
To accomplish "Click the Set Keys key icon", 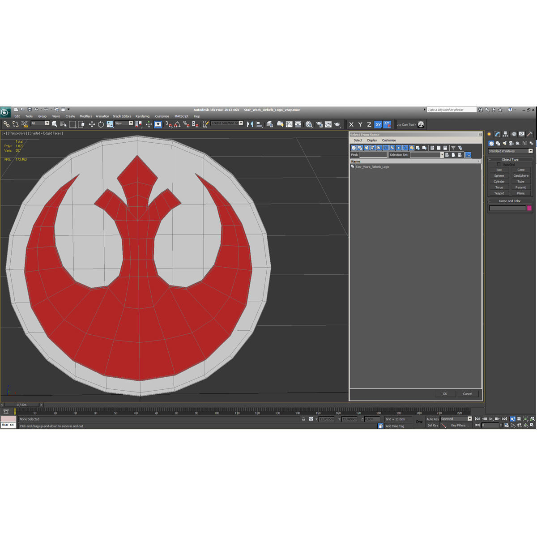I will (x=419, y=422).
